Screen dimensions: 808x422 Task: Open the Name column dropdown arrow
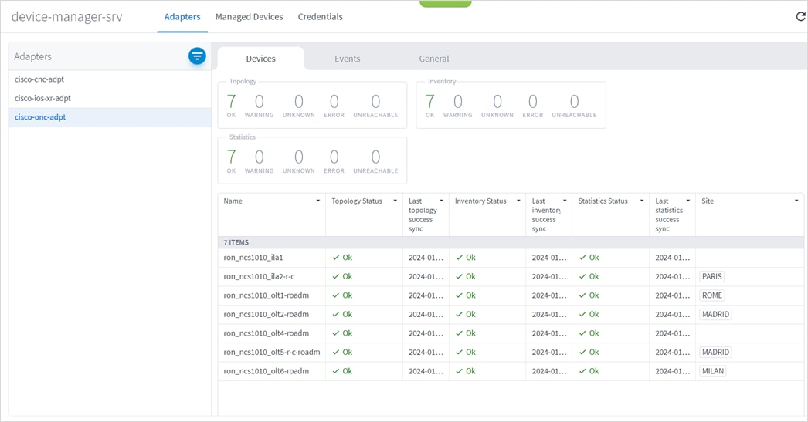pyautogui.click(x=317, y=201)
